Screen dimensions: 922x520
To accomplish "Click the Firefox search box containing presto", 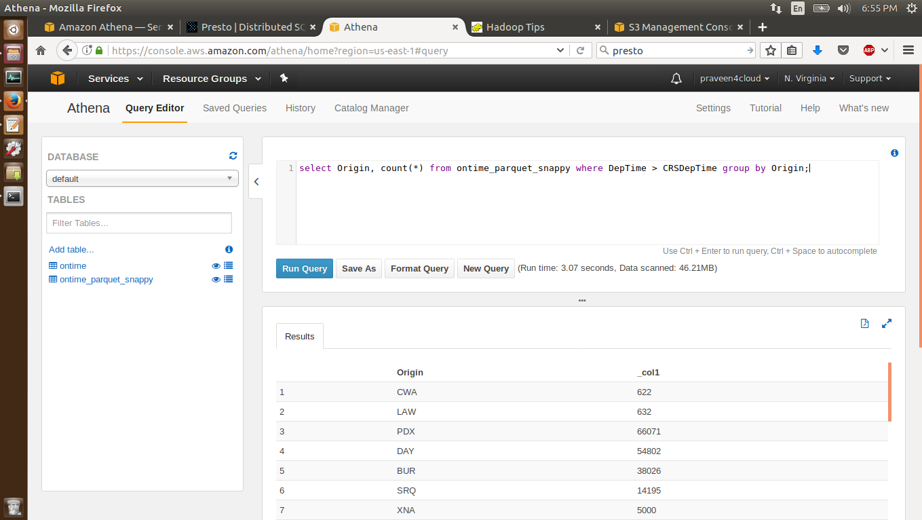I will pyautogui.click(x=676, y=50).
